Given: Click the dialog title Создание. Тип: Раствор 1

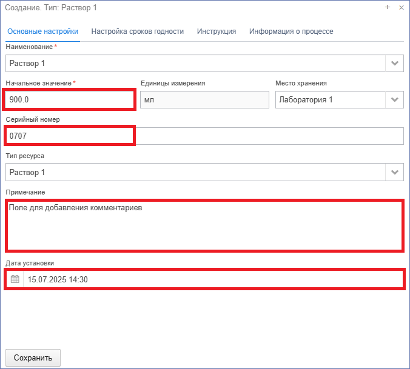Looking at the screenshot, I should coord(51,7).
